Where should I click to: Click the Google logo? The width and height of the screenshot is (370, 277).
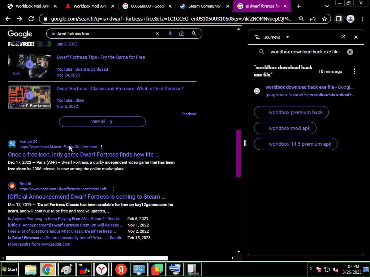20,34
